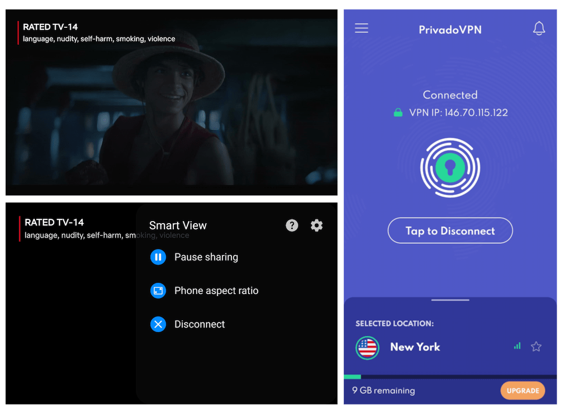
Task: Click the Phone aspect ratio icon
Action: [x=158, y=290]
